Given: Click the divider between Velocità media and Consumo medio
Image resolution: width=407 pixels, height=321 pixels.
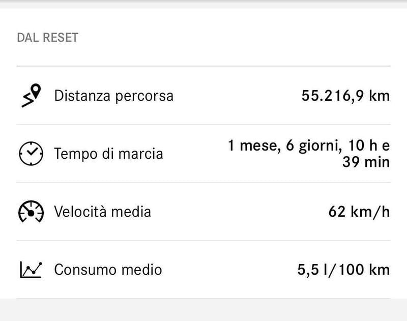Looking at the screenshot, I should pos(203,241).
